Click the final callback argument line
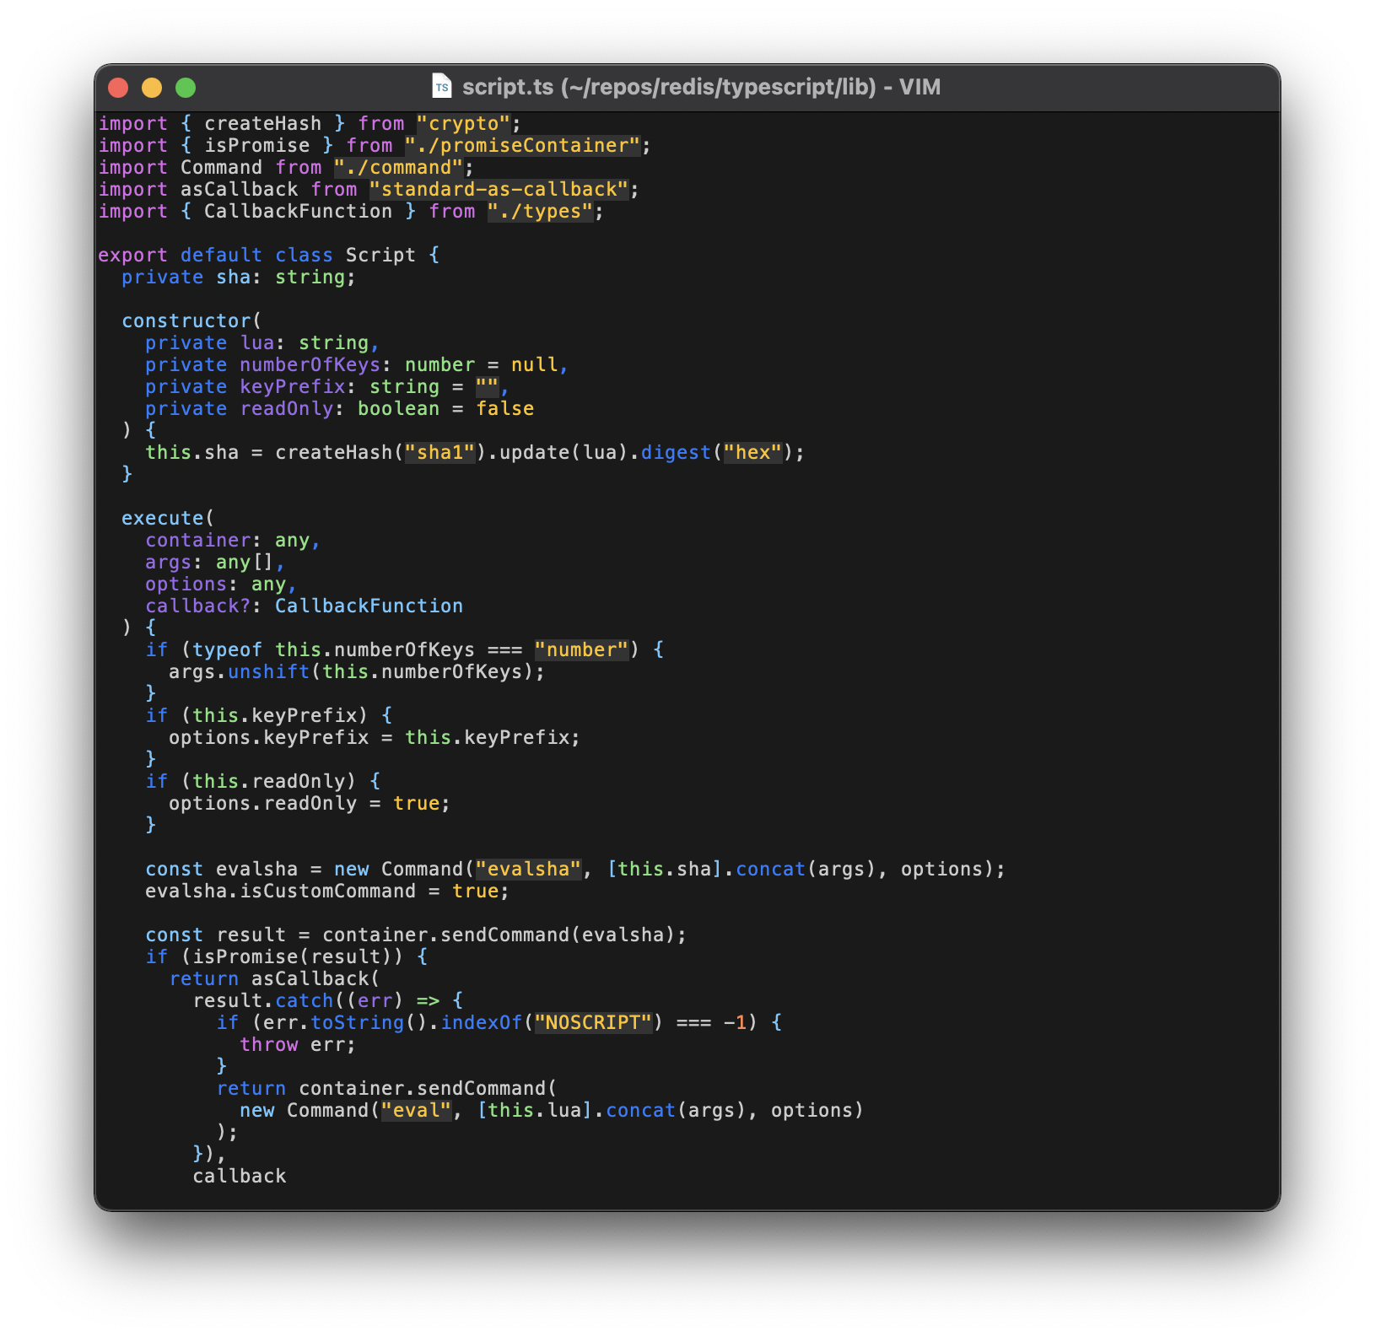 click(x=239, y=1177)
